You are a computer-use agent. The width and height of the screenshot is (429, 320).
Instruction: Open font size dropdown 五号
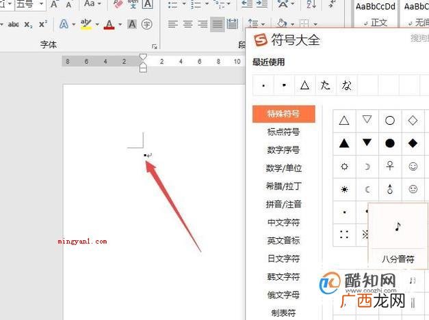(42, 4)
